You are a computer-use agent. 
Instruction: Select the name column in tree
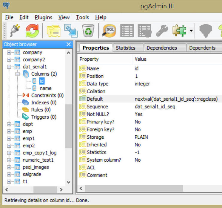(x=45, y=88)
